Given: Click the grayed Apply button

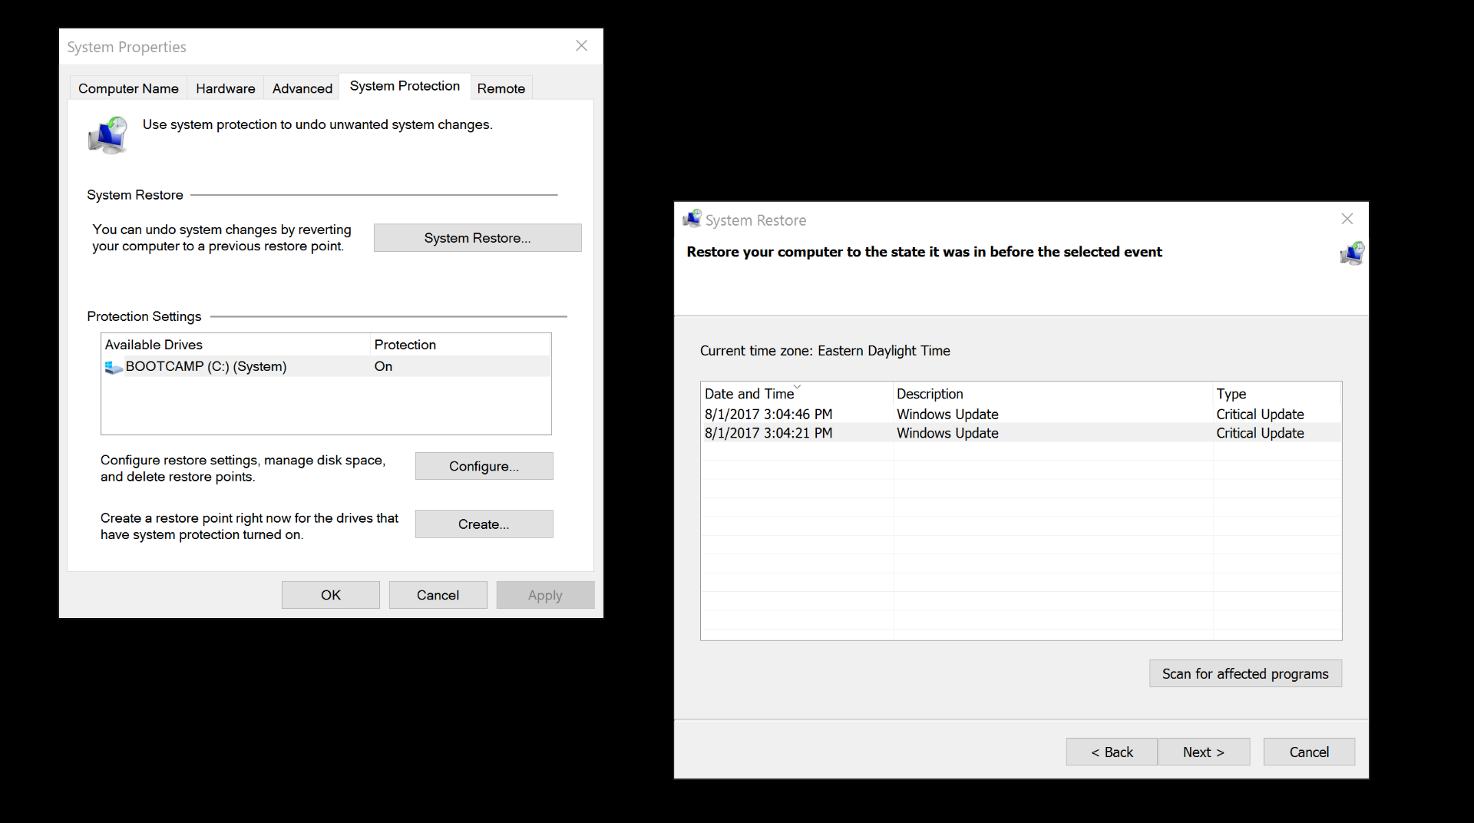Looking at the screenshot, I should pos(545,595).
